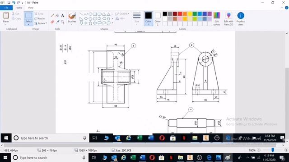Image resolution: width=289 pixels, height=162 pixels.
Task: Open the Photos app taskbar icon
Action: (x=218, y=157)
